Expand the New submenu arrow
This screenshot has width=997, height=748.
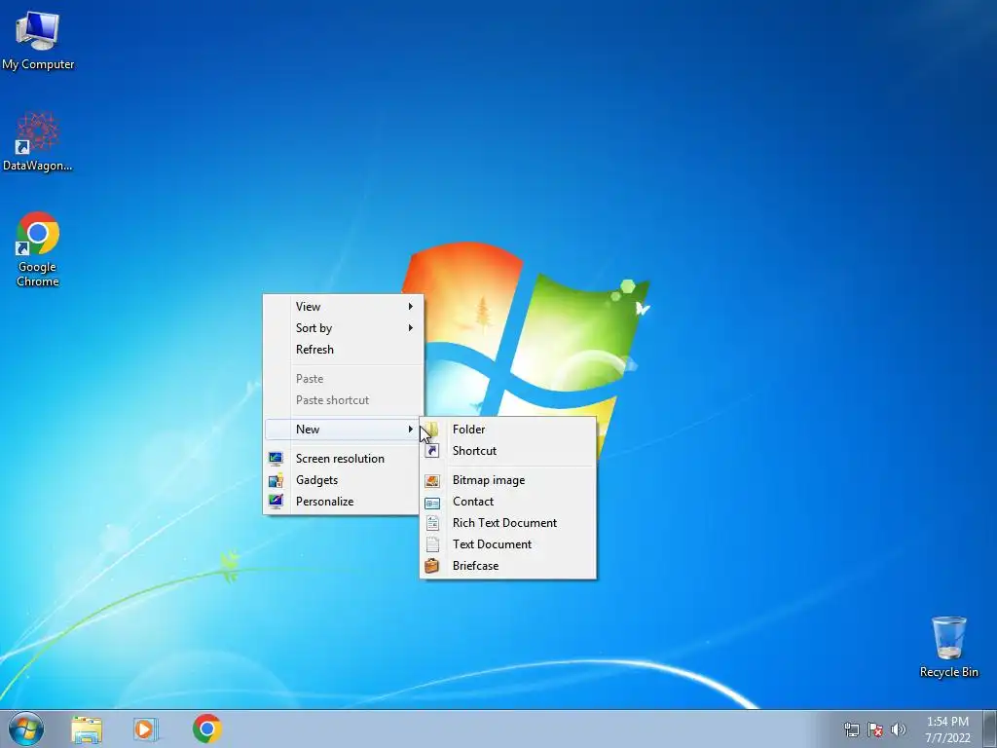point(411,430)
